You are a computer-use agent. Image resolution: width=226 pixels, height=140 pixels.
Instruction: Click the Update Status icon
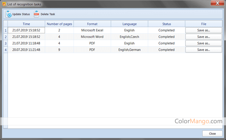pos(8,14)
